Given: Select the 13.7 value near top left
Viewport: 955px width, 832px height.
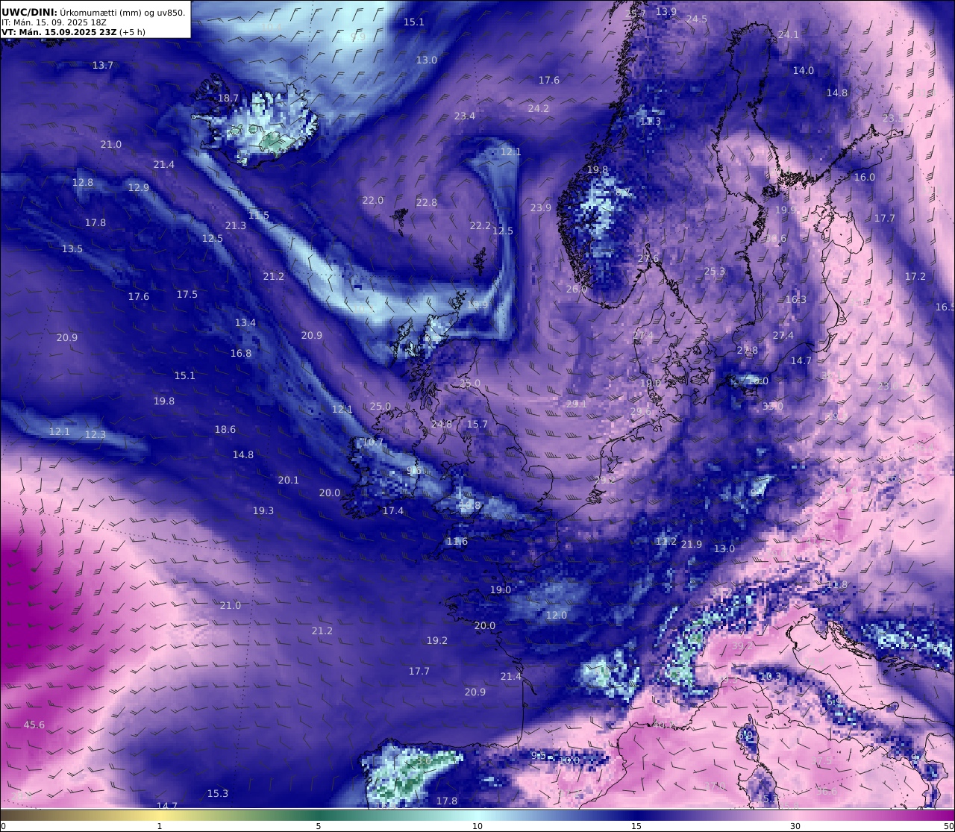Looking at the screenshot, I should coord(103,65).
